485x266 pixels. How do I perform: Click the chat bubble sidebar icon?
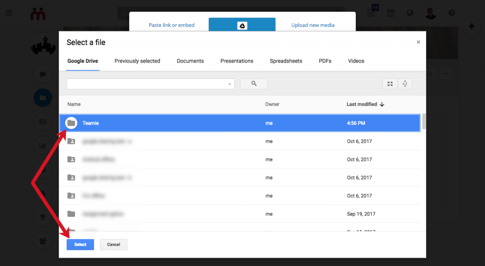43,74
